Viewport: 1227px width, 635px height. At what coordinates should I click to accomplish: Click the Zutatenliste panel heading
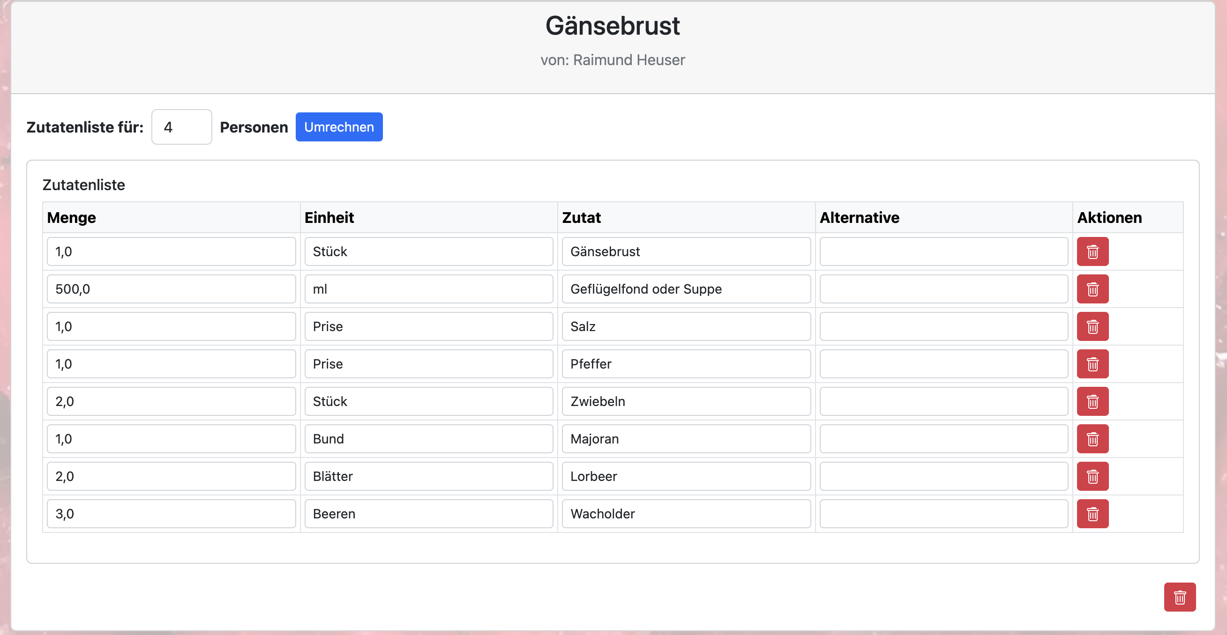(x=84, y=185)
